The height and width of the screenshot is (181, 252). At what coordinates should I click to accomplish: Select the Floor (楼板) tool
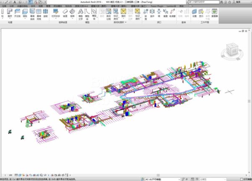pyautogui.click(x=25, y=13)
